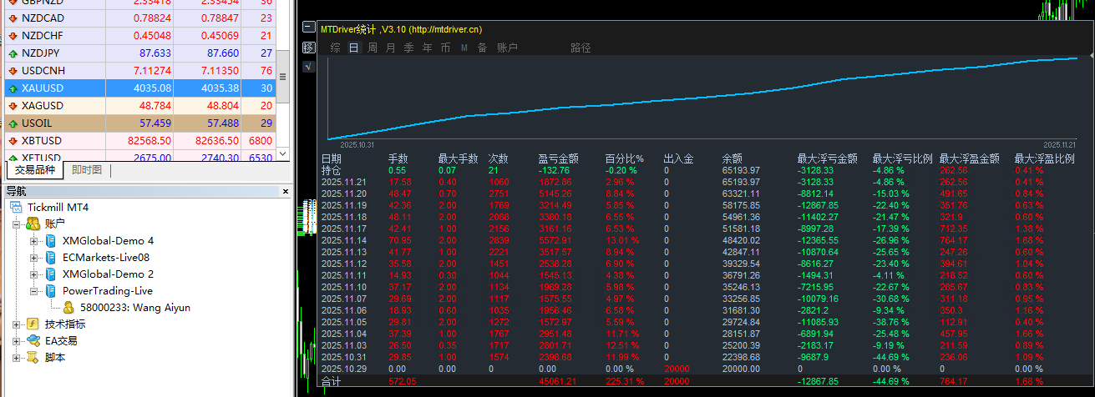Click the down arrow icon beside NZDCHF

tap(13, 35)
